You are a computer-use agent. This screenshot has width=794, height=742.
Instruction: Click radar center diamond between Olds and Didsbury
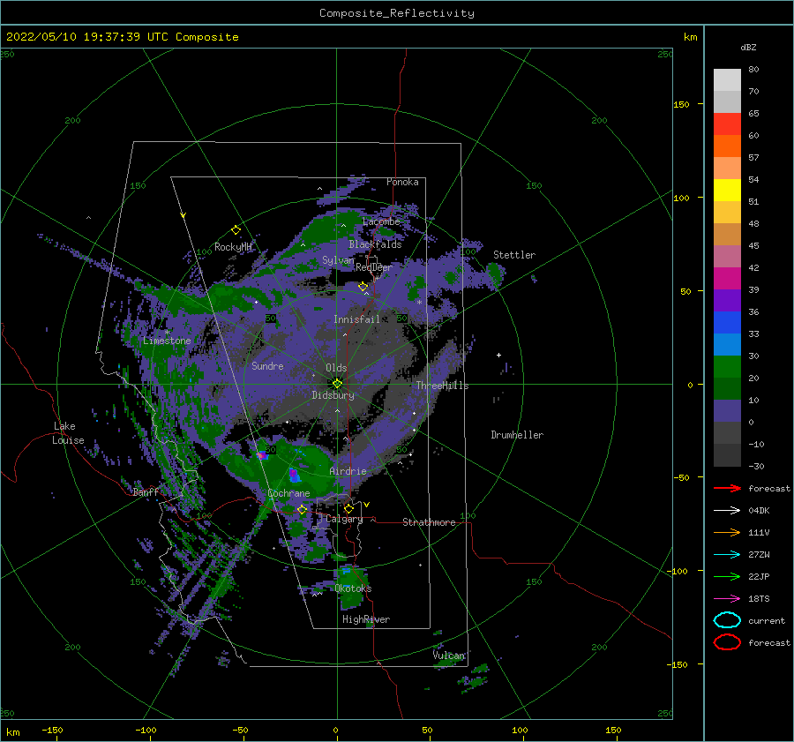[337, 384]
